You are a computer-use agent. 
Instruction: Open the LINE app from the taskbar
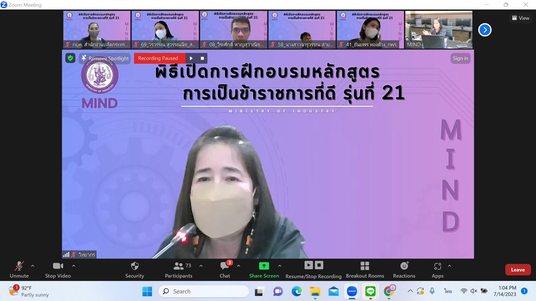(x=370, y=291)
